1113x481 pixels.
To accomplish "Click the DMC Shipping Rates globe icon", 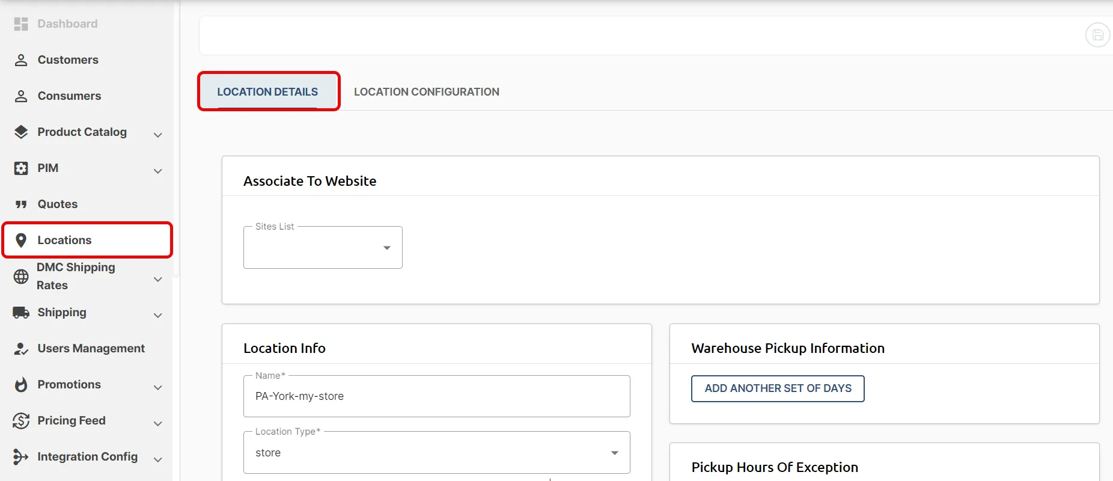I will [x=21, y=277].
